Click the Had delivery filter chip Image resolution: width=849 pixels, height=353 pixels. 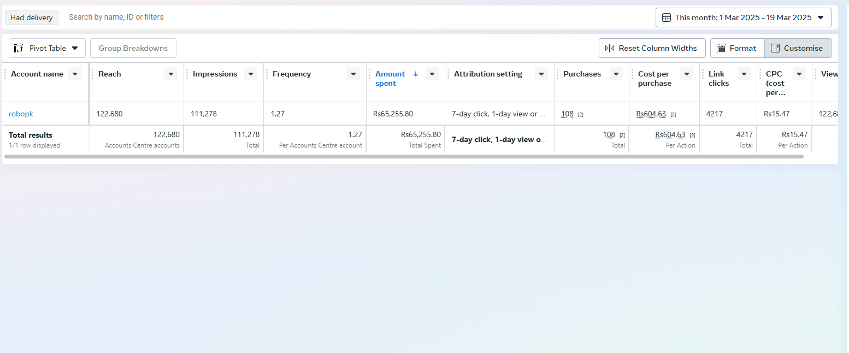[32, 17]
